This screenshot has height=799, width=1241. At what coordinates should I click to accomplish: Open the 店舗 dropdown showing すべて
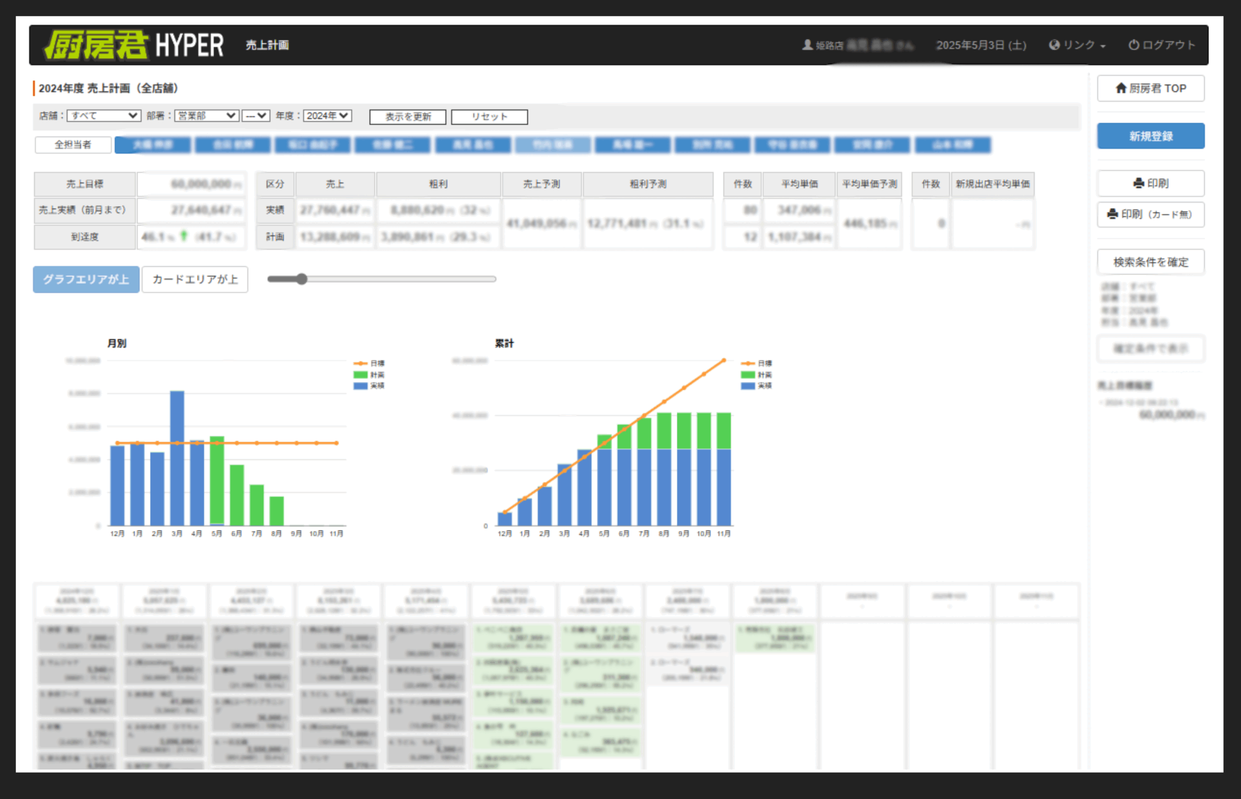pyautogui.click(x=104, y=116)
